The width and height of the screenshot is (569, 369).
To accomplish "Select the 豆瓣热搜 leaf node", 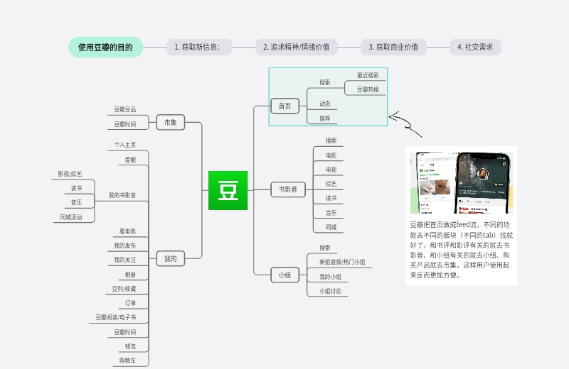I will tap(368, 89).
